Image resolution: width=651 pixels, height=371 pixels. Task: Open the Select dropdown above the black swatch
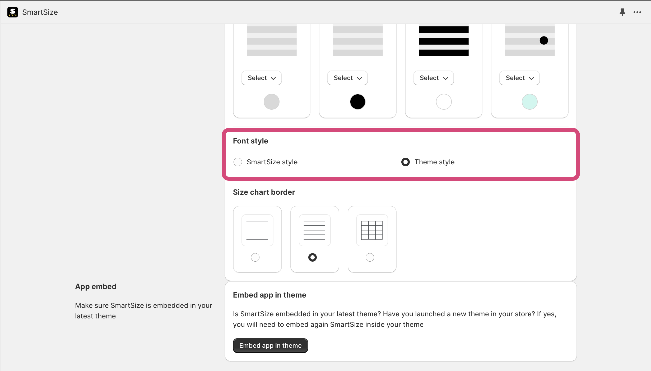click(x=347, y=78)
